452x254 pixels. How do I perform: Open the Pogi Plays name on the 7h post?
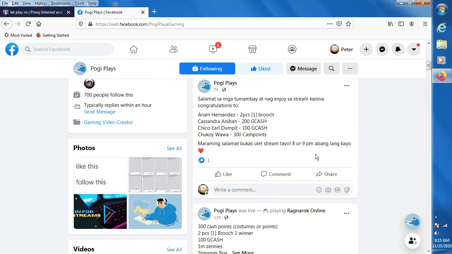point(225,83)
